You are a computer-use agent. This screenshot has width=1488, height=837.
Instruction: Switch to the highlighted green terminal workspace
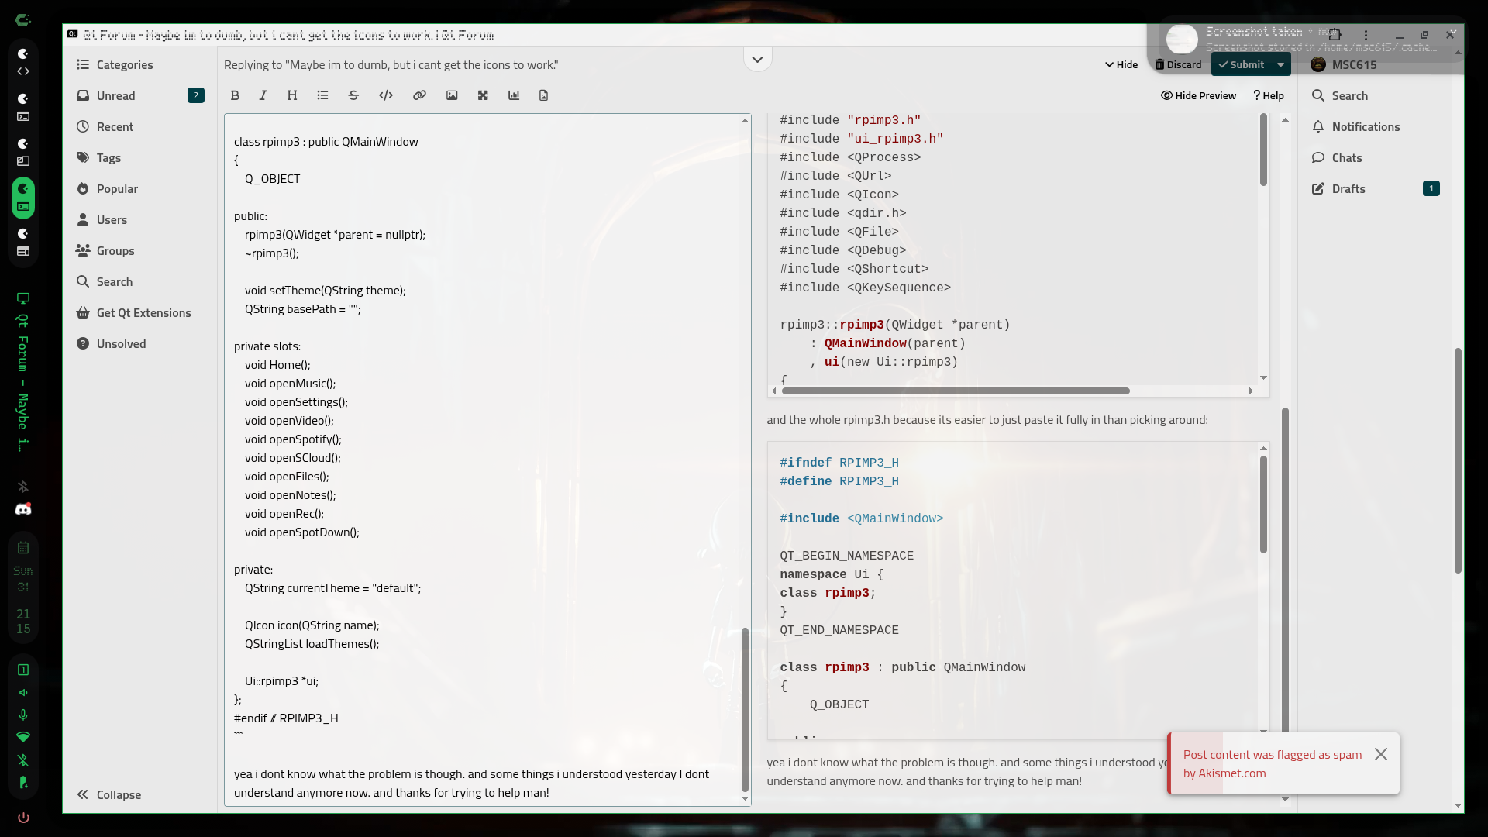click(23, 198)
